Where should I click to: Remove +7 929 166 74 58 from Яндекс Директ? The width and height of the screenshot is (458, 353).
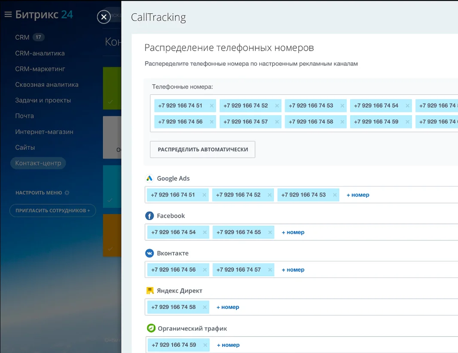(x=205, y=307)
